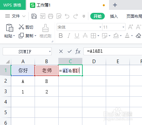The width and height of the screenshot is (142, 125).
Task: Click the cell borders icon
Action: click(x=93, y=36)
